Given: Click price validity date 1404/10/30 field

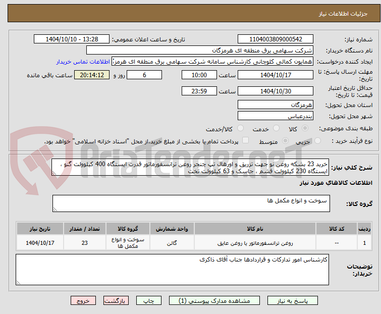Looking at the screenshot, I should [276, 91].
